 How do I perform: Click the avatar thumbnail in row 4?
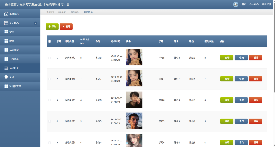pos(134,121)
